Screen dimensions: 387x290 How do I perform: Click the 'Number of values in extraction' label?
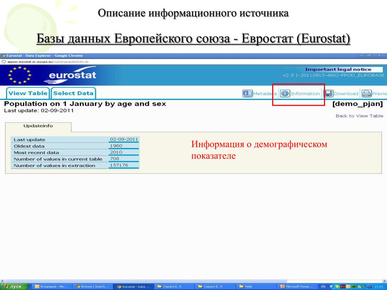click(54, 166)
